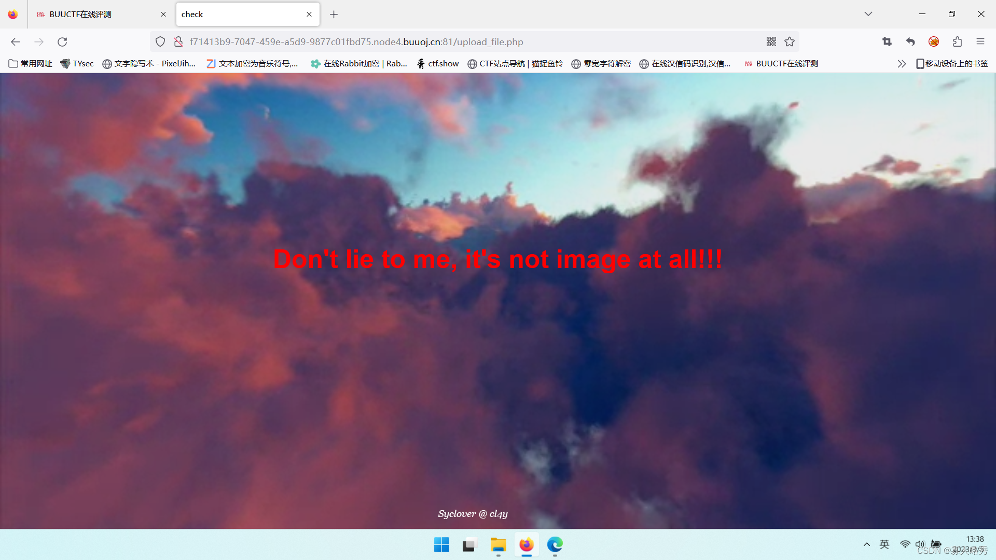The image size is (996, 560).
Task: Bookmark this page with star icon
Action: 790,42
